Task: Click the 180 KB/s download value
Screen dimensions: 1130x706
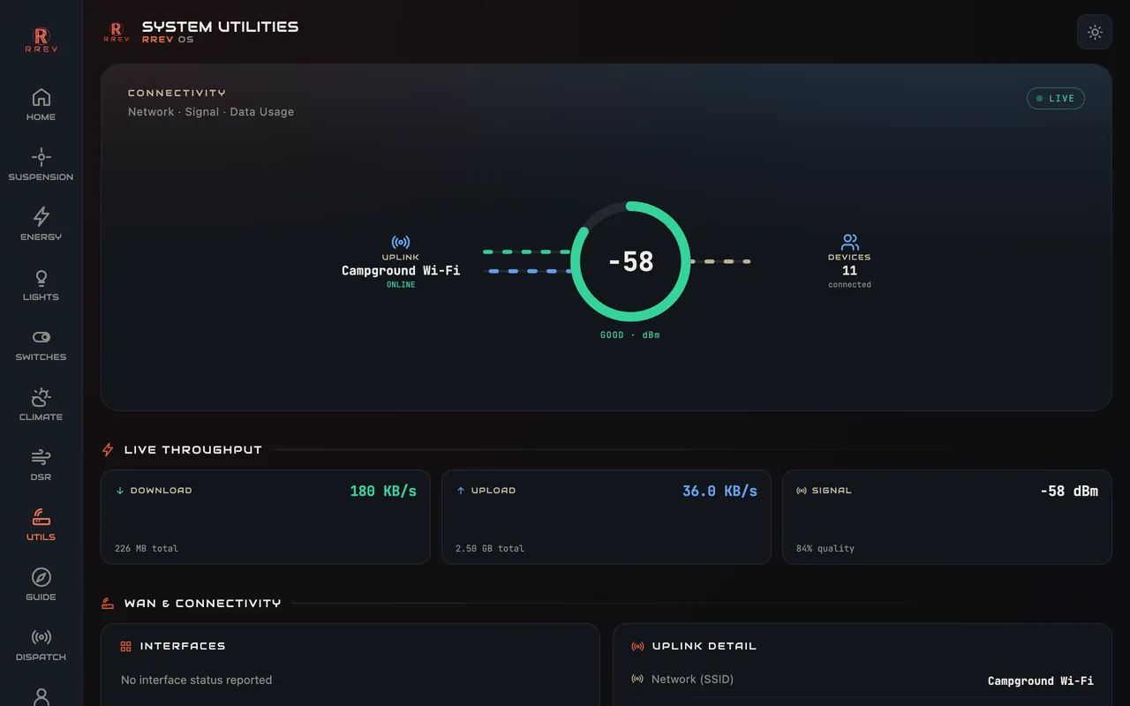Action: click(x=383, y=491)
